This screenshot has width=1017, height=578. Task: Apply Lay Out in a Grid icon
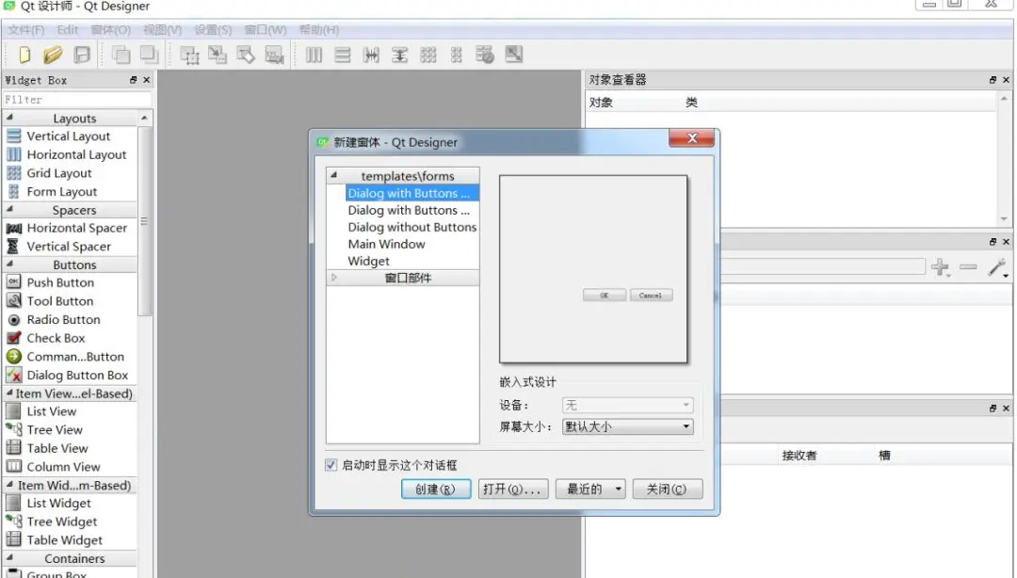(428, 56)
